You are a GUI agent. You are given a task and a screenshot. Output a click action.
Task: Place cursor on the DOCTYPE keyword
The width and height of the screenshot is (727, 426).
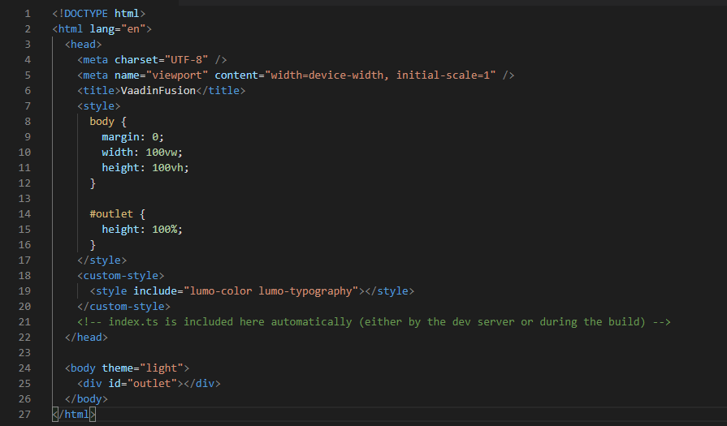pyautogui.click(x=86, y=14)
